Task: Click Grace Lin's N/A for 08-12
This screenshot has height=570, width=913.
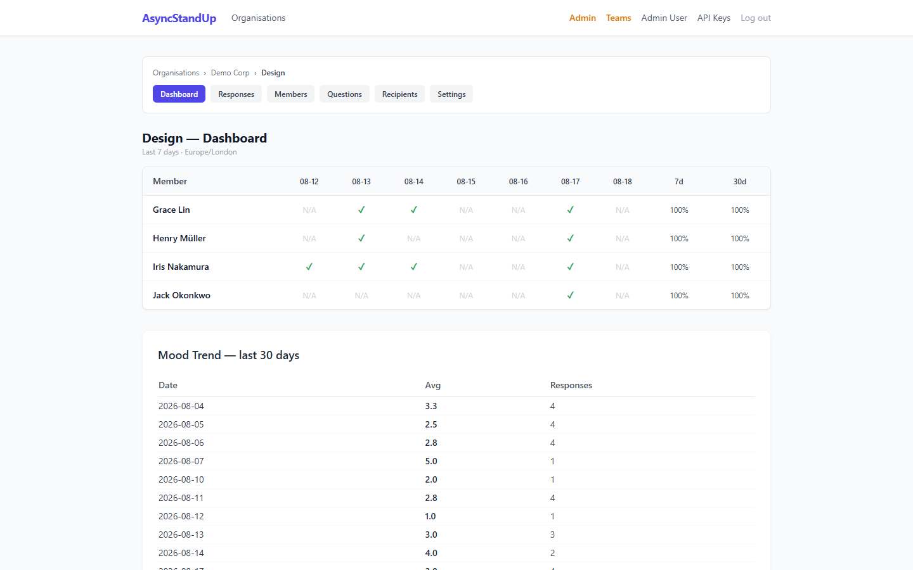Action: coord(309,210)
